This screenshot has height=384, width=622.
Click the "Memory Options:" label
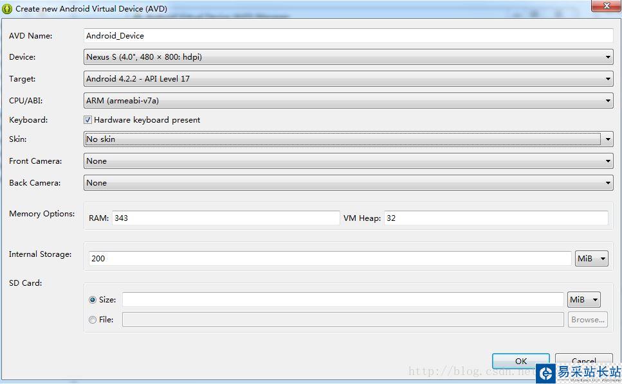tap(42, 214)
